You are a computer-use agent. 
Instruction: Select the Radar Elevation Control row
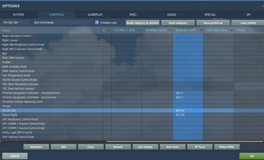pyautogui.click(x=132, y=36)
